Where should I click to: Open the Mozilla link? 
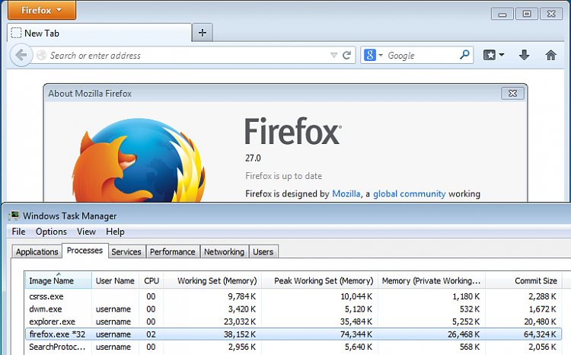[x=346, y=194]
